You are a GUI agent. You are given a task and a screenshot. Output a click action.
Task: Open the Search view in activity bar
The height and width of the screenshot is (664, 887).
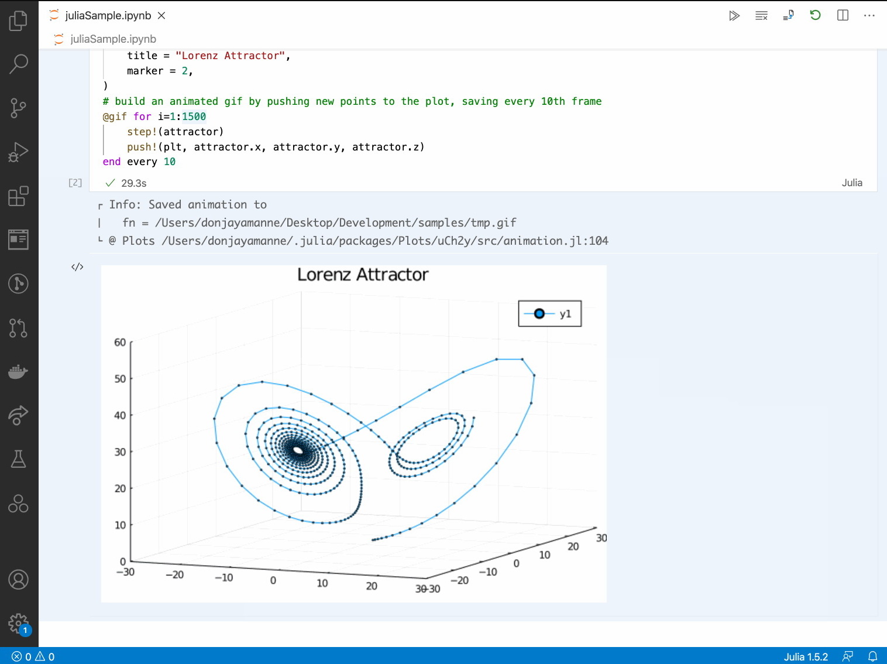19,63
